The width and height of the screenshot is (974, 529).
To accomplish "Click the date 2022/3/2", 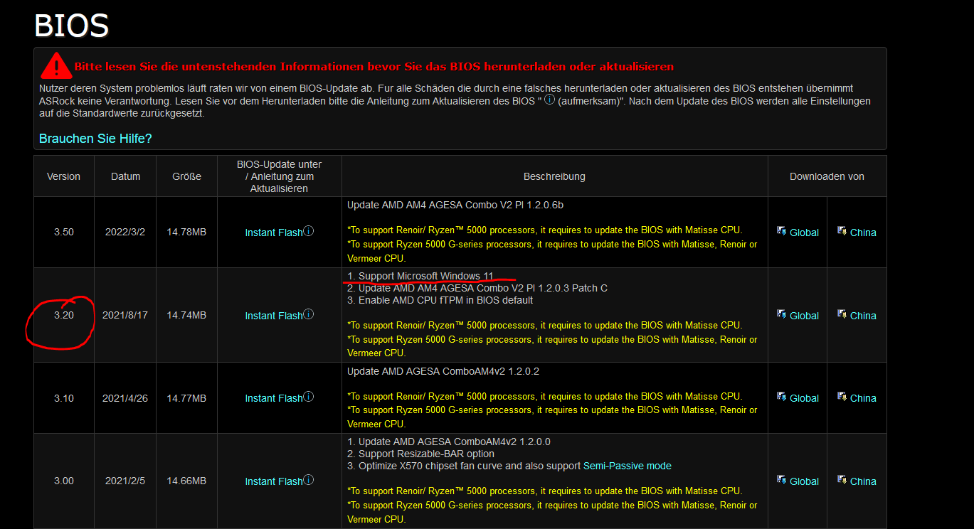I will tap(125, 233).
